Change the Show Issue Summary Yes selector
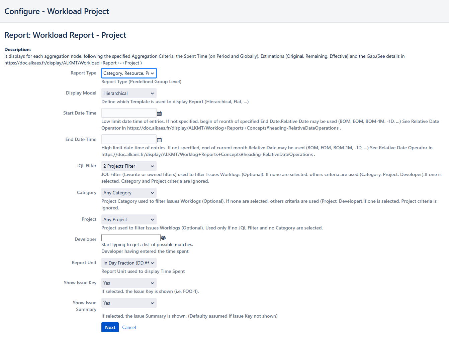Screen dimensions: 449x339 click(129, 303)
